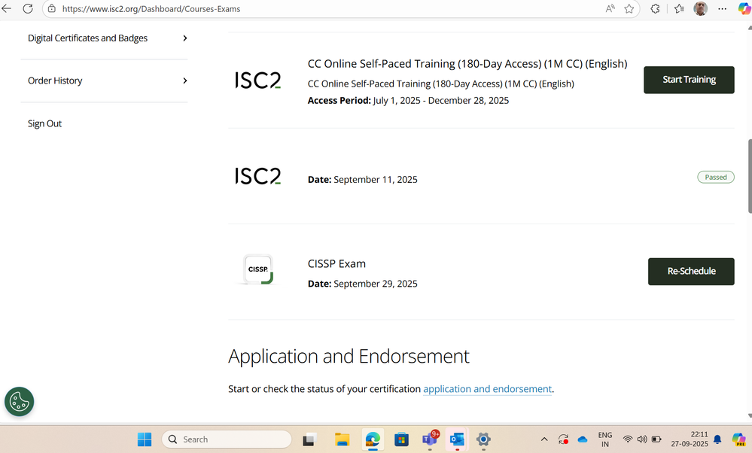
Task: Open Microsoft Edge from the taskbar
Action: (373, 439)
